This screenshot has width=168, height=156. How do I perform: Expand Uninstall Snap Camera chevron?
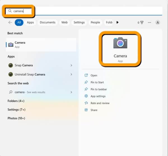71,74
